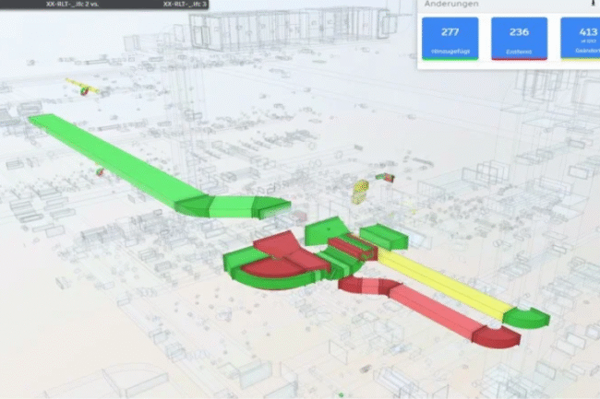
Task: Click the 277 Hinzugefügt changes card
Action: tap(450, 39)
